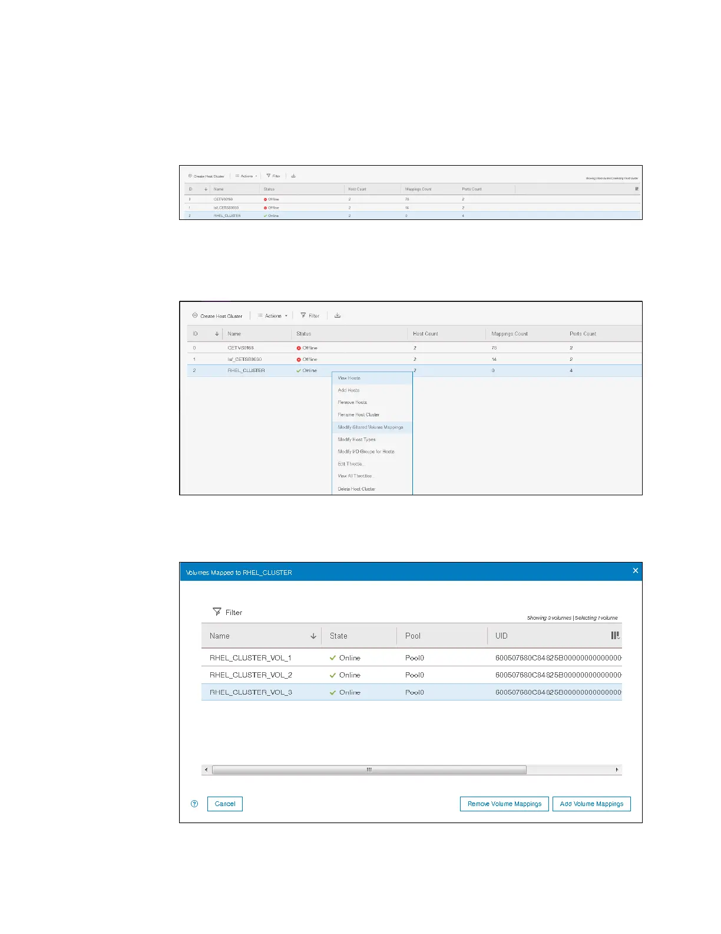The image size is (721, 934).
Task: Click CETVS0168 row in the context-menu screenshot
Action: tap(415, 348)
